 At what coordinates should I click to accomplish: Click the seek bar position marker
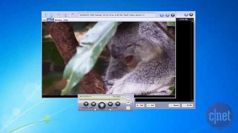click(x=109, y=99)
